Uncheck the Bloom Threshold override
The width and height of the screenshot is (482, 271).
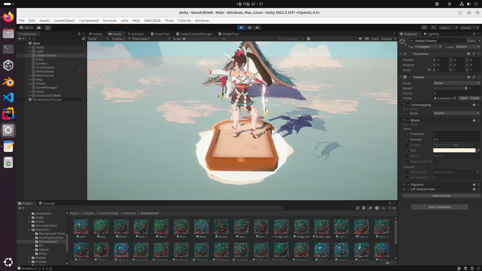tap(407, 134)
